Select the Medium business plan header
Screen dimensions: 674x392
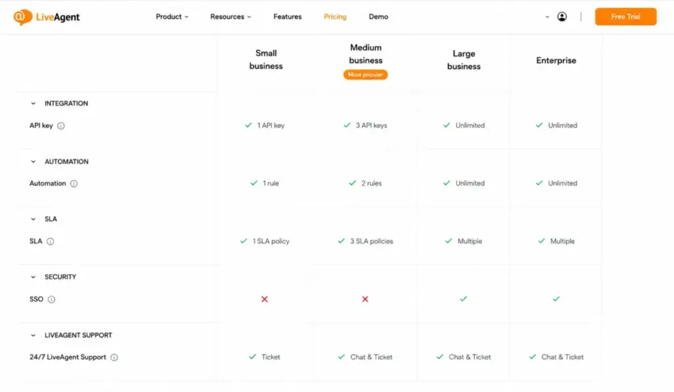[366, 54]
